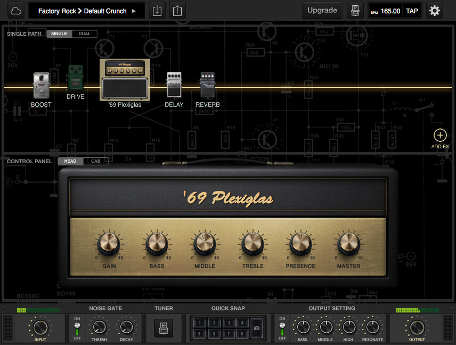Select Quick Snap slot 2
Screen dimensions: 456x345
pyautogui.click(x=214, y=323)
